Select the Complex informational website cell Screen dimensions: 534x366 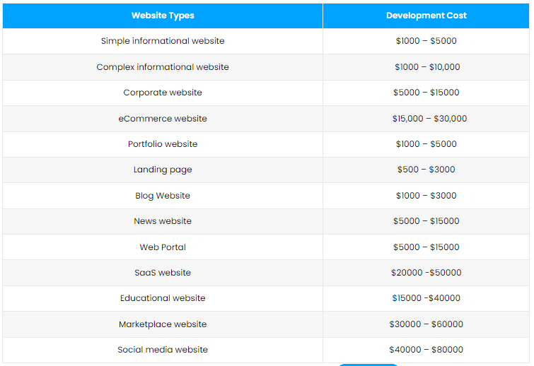pyautogui.click(x=163, y=67)
